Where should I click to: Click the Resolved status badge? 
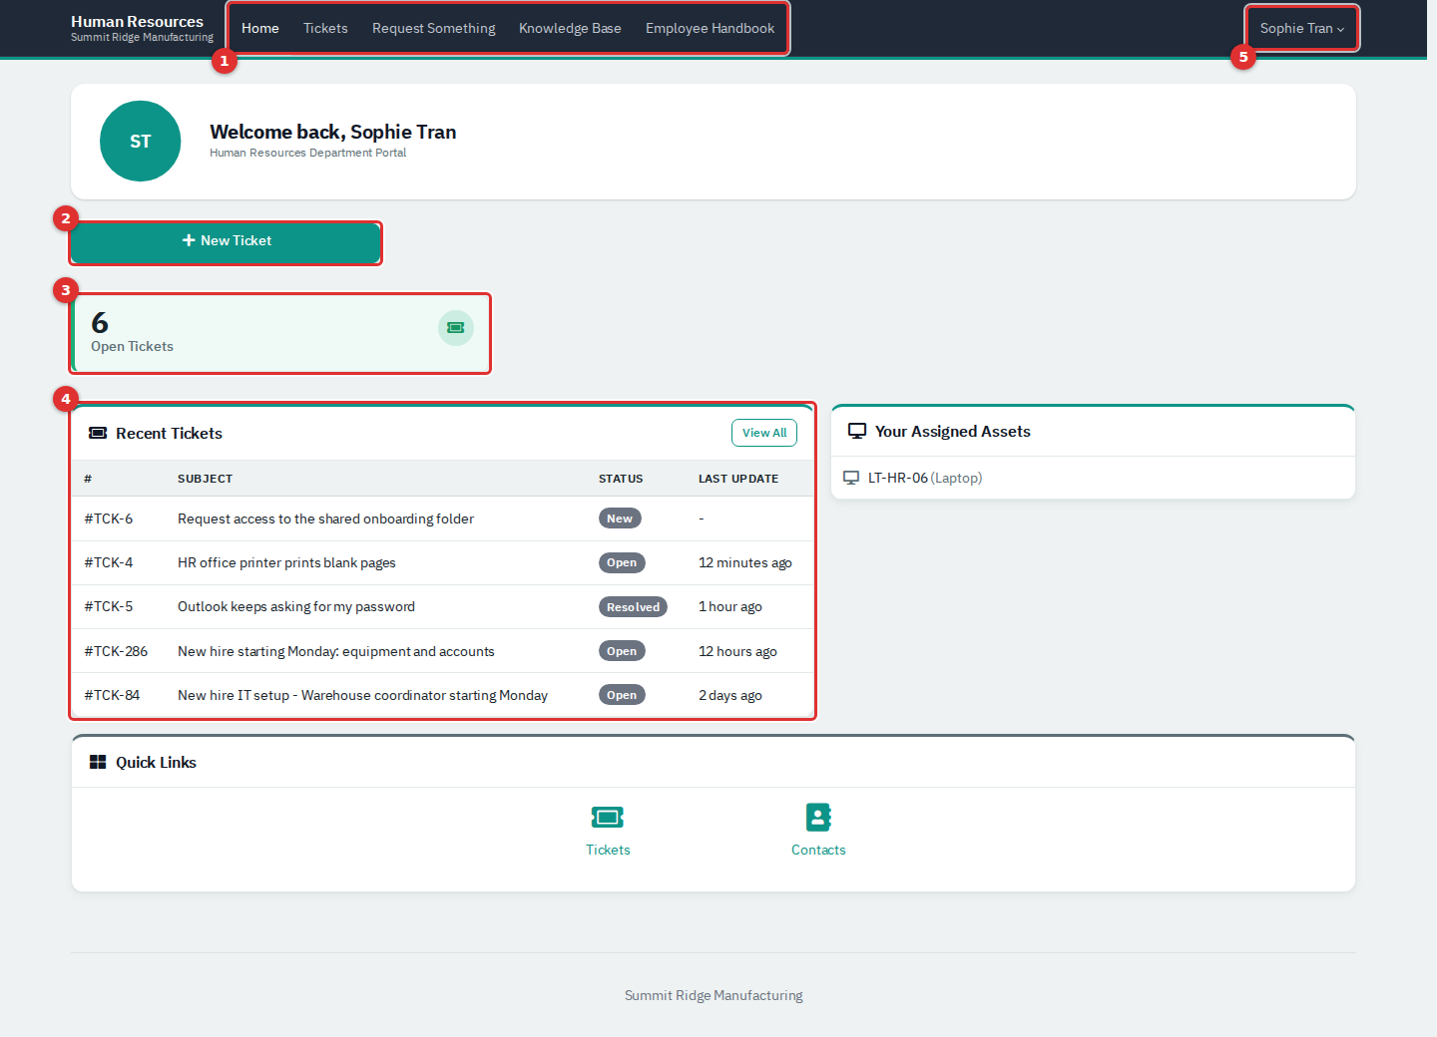click(633, 607)
